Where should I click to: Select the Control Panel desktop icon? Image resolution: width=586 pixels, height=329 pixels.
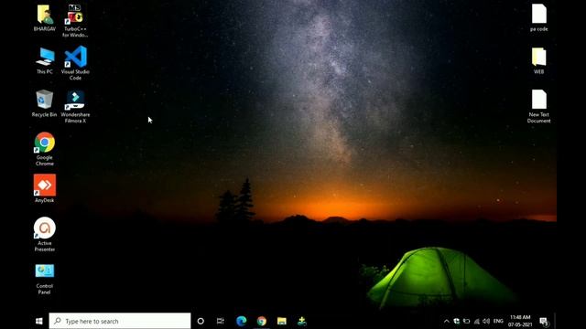tap(45, 279)
